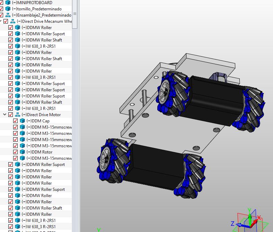Click the DDM Cap part cube icon
The width and height of the screenshot is (273, 232).
tap(23, 121)
